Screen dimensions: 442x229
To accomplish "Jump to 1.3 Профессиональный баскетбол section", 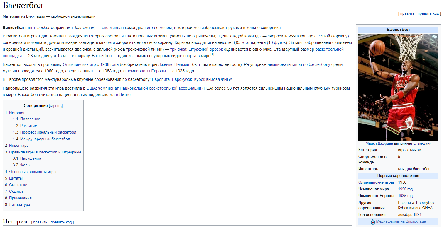I will coord(48,132).
